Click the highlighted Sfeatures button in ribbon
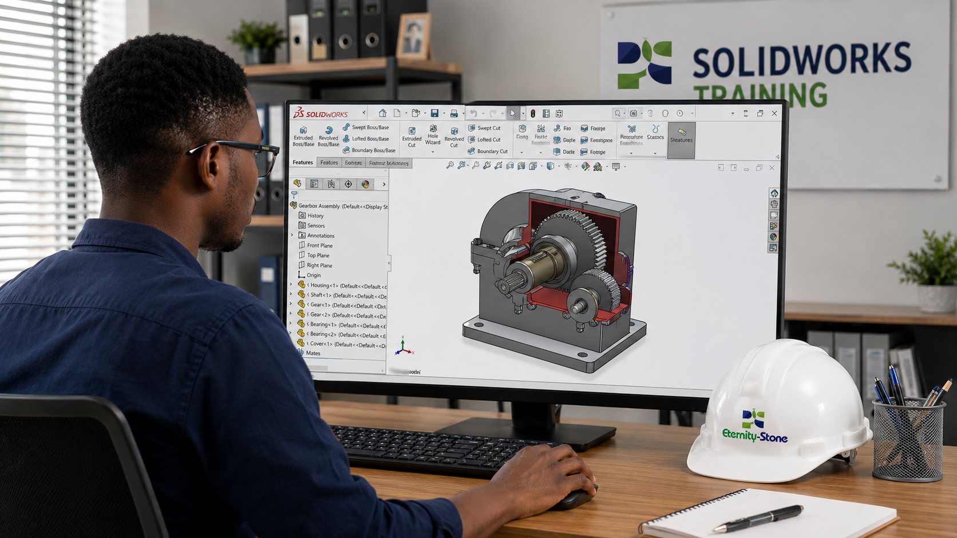This screenshot has height=538, width=957. [x=681, y=140]
